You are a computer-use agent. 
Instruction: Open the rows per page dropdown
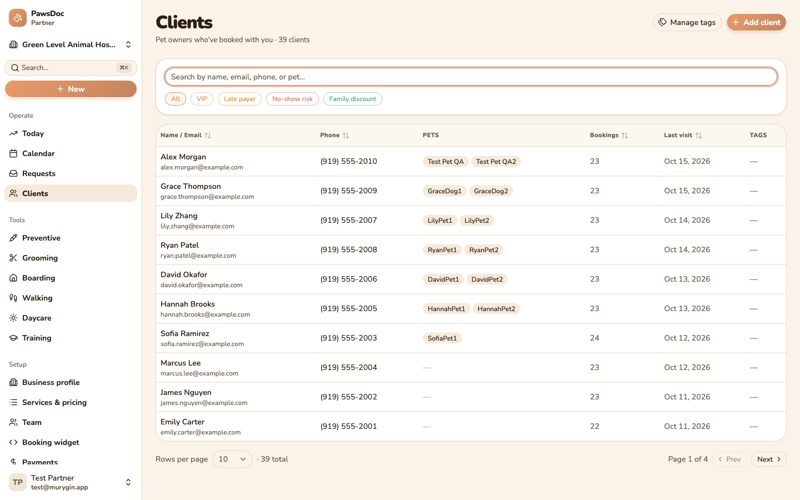[x=232, y=459]
